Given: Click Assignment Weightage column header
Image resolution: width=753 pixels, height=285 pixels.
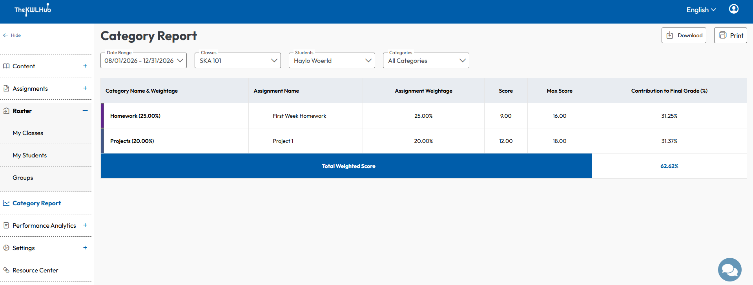Looking at the screenshot, I should (423, 91).
